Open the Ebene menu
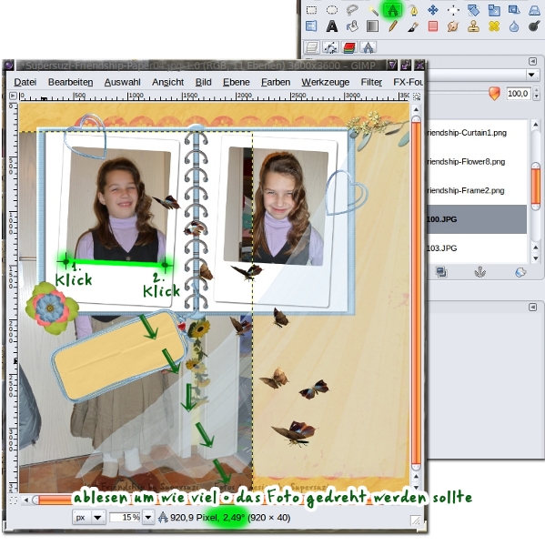The image size is (545, 546). (237, 82)
